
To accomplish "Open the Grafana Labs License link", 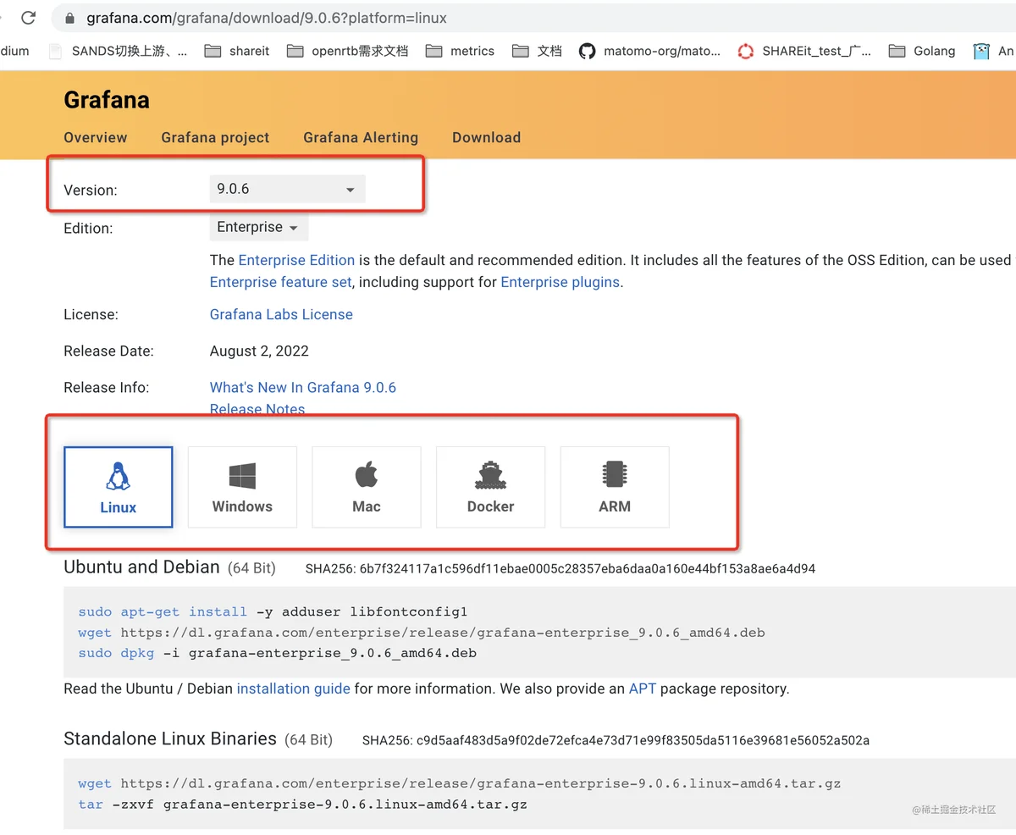I will (281, 314).
